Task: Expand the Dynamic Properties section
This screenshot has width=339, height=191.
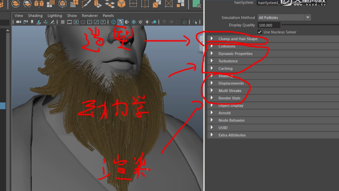Action: pos(212,54)
